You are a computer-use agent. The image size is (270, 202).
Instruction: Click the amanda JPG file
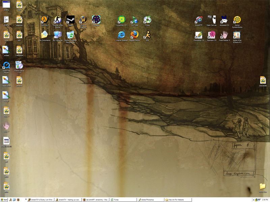click(19, 80)
